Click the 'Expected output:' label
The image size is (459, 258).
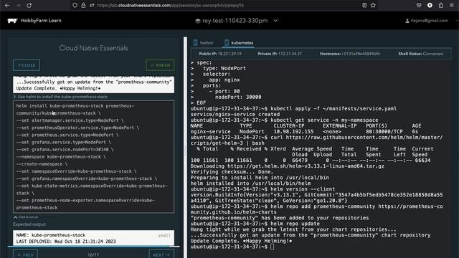pos(29,224)
